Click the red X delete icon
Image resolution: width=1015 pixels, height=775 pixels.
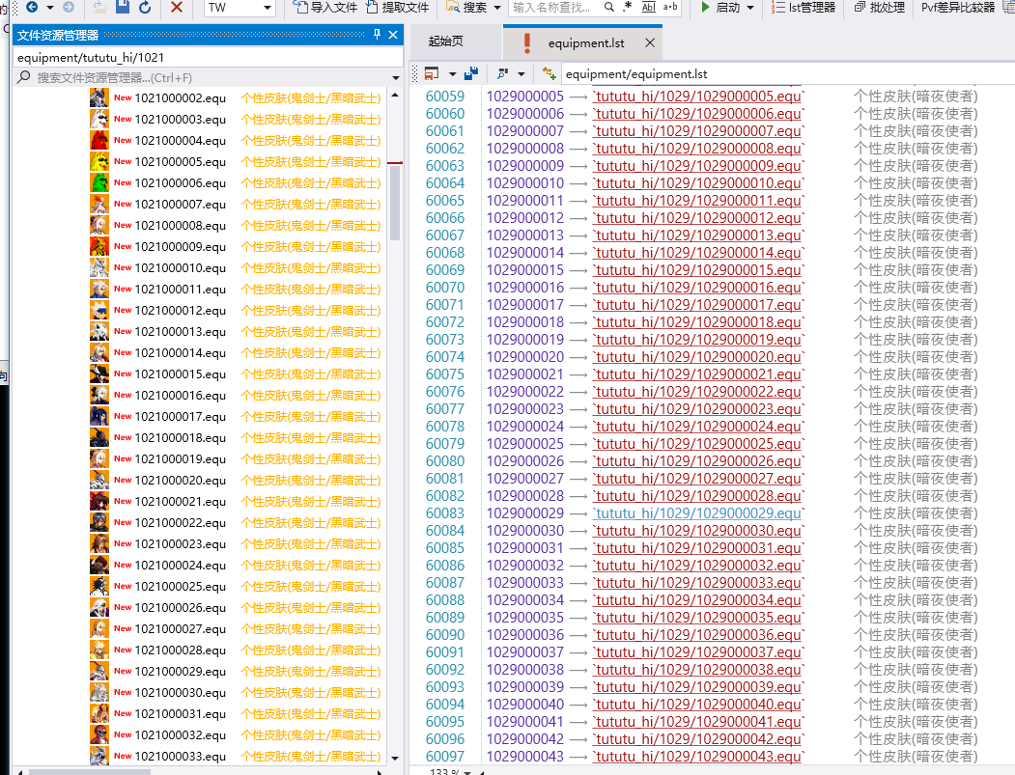(177, 8)
